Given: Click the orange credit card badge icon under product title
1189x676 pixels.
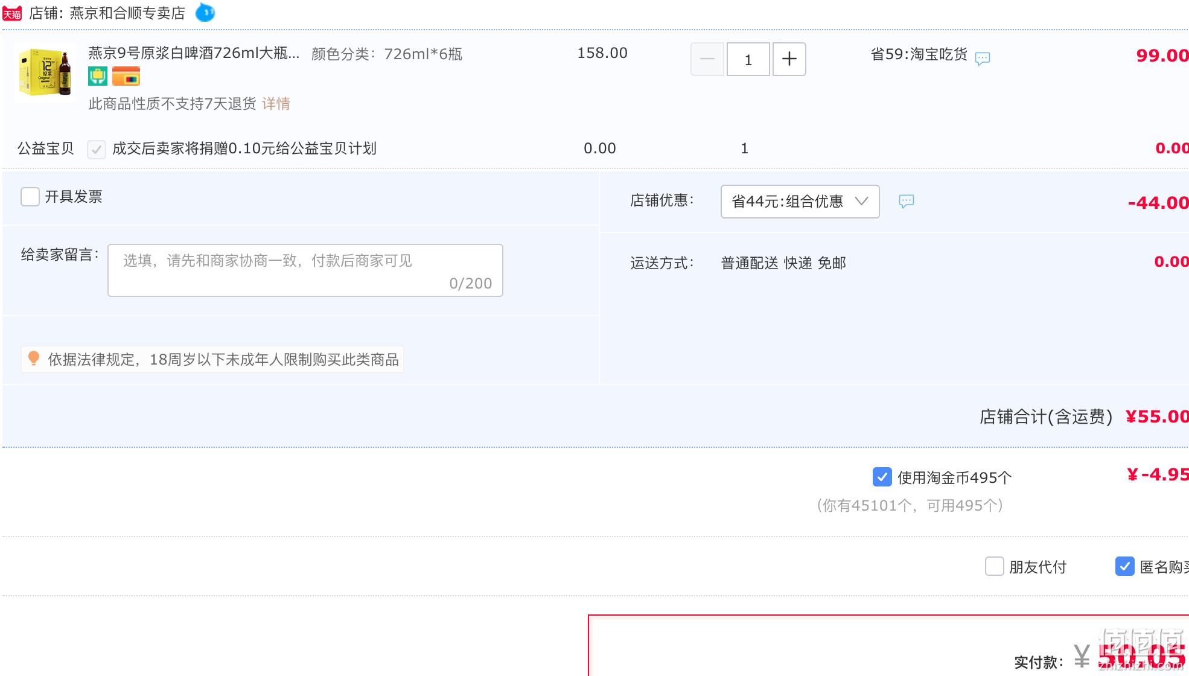Looking at the screenshot, I should pyautogui.click(x=126, y=77).
